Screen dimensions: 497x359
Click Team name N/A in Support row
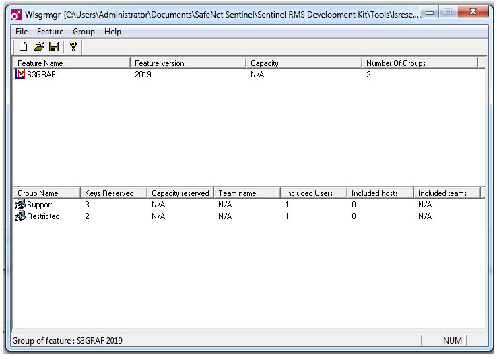[x=225, y=205]
